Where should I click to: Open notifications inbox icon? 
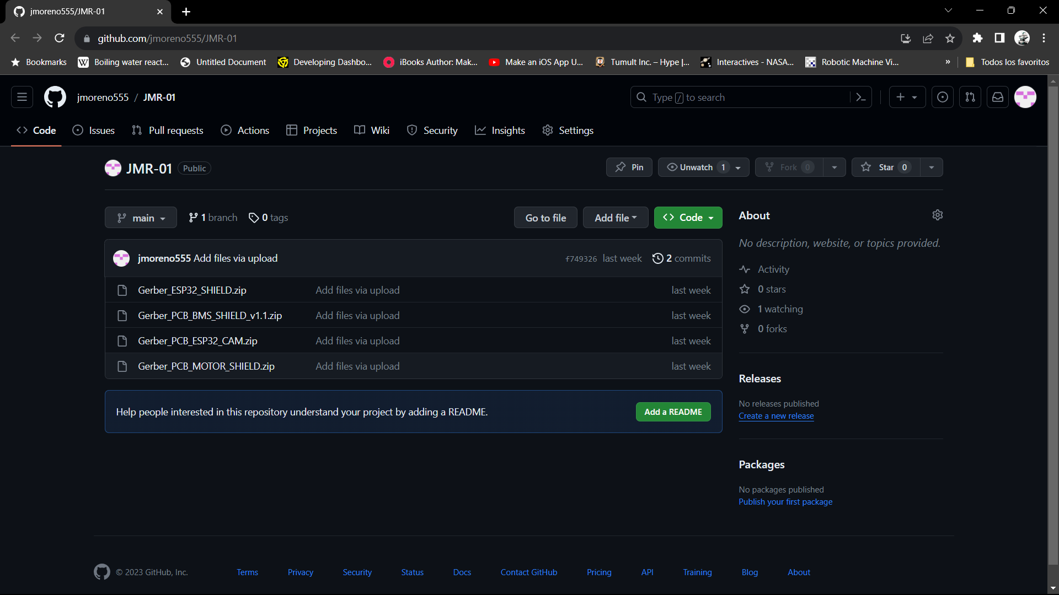click(998, 98)
